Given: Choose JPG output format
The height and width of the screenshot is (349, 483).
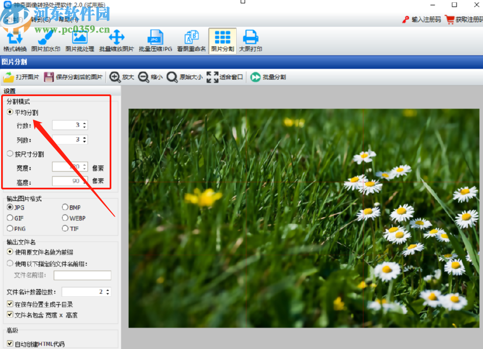Looking at the screenshot, I should [x=10, y=207].
